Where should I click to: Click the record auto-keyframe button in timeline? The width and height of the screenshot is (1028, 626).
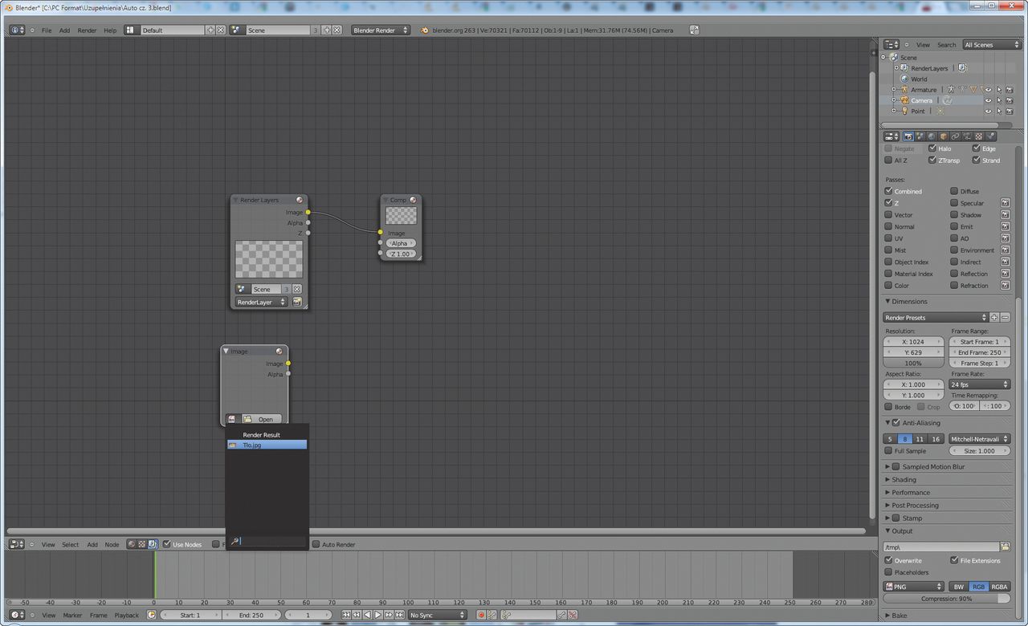[x=482, y=616]
